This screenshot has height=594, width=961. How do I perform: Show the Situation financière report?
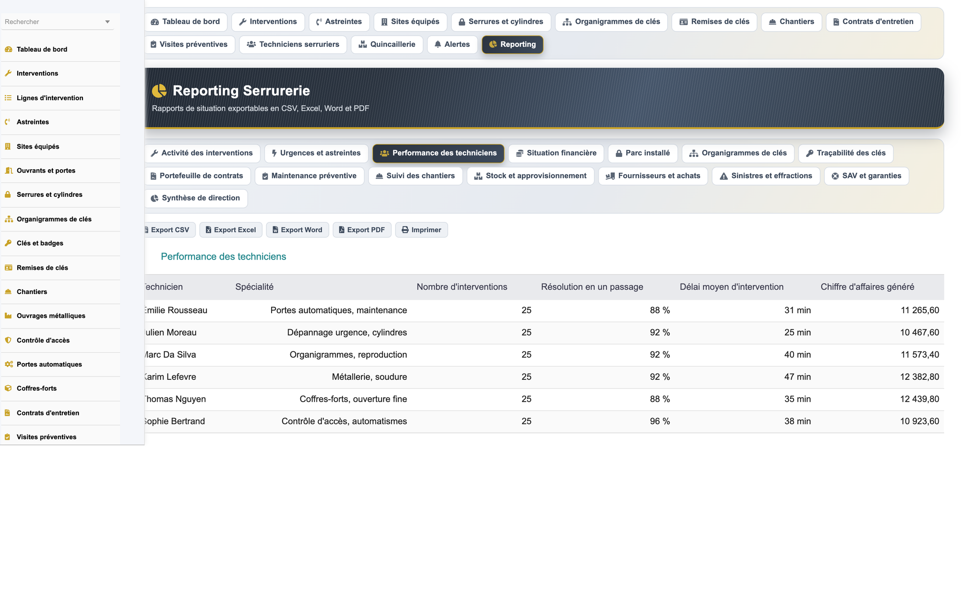pyautogui.click(x=556, y=153)
